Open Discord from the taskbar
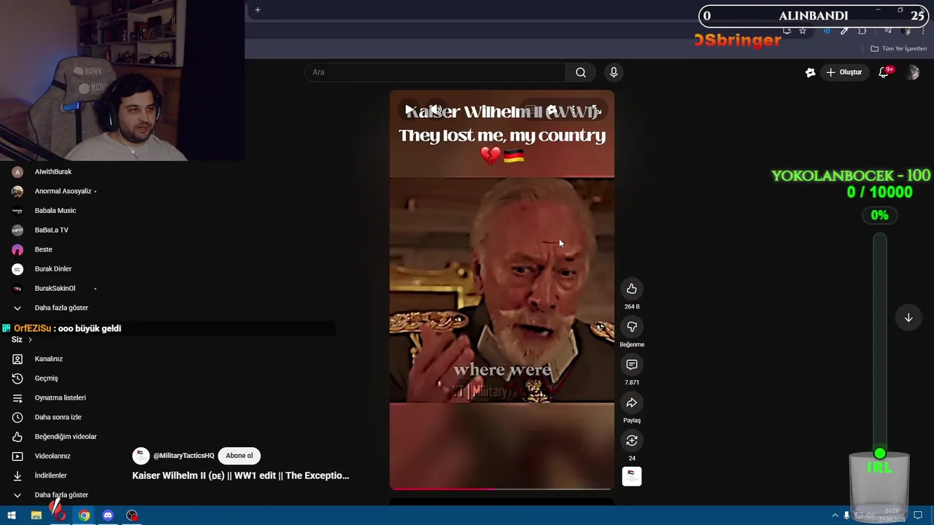Screen dimensions: 934x525 [108, 516]
